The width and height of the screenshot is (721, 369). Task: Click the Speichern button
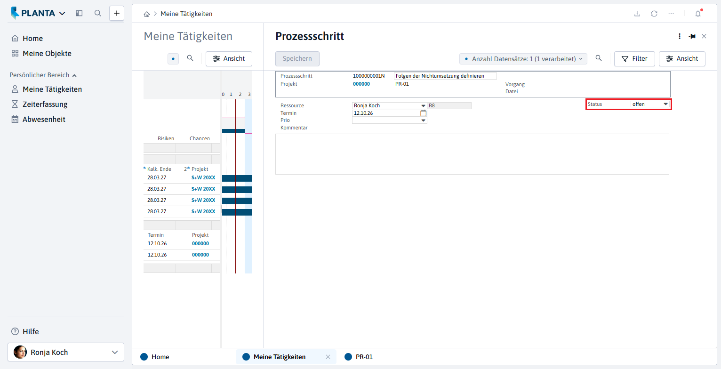(x=297, y=59)
